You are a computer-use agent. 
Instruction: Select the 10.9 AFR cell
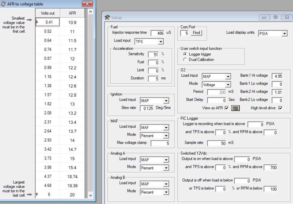click(72, 22)
